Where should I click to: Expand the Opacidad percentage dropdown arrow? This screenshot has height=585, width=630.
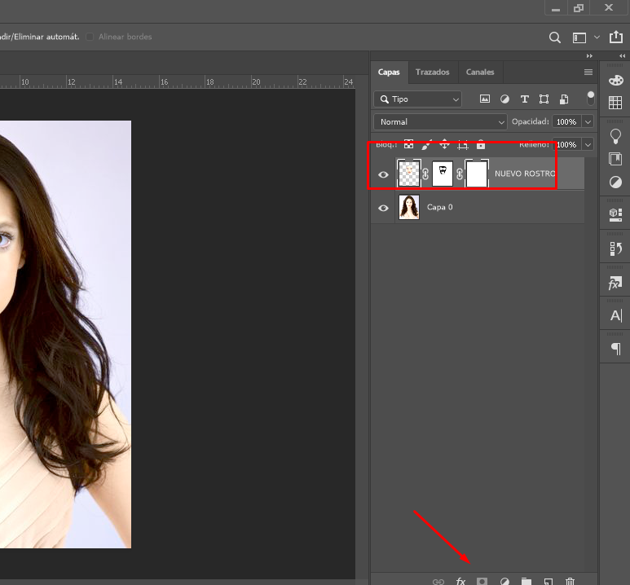click(587, 121)
